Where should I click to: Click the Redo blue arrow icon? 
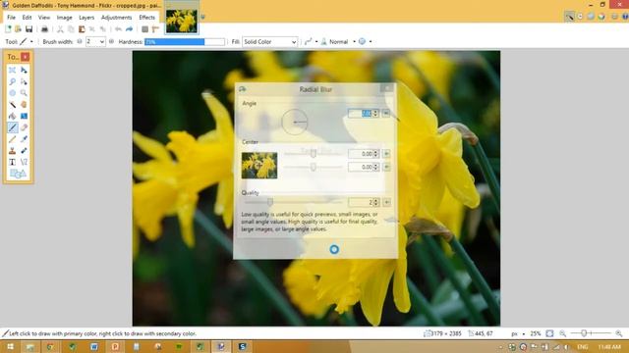click(129, 29)
